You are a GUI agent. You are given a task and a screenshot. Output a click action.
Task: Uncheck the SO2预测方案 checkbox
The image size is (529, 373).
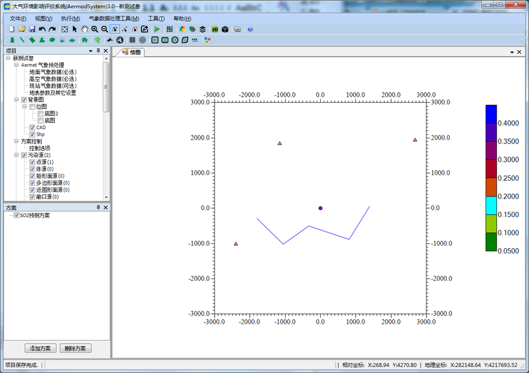point(16,215)
